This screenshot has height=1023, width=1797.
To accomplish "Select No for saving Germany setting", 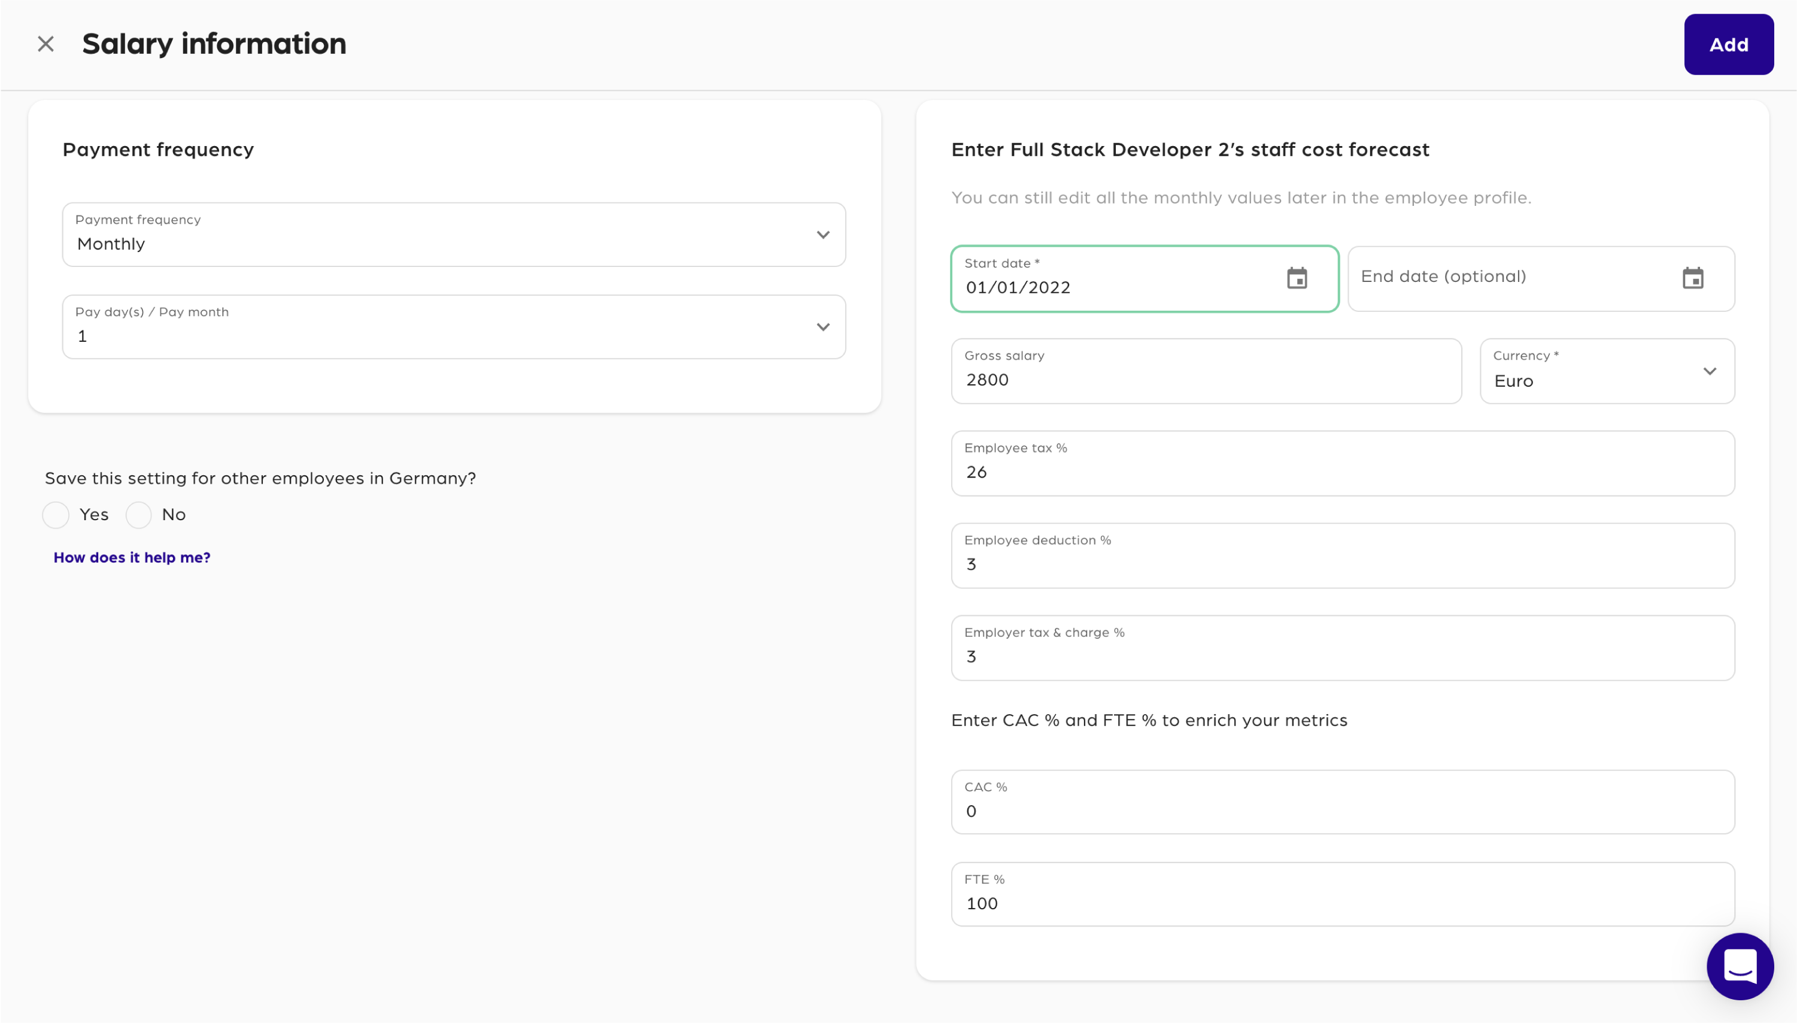I will click(138, 515).
